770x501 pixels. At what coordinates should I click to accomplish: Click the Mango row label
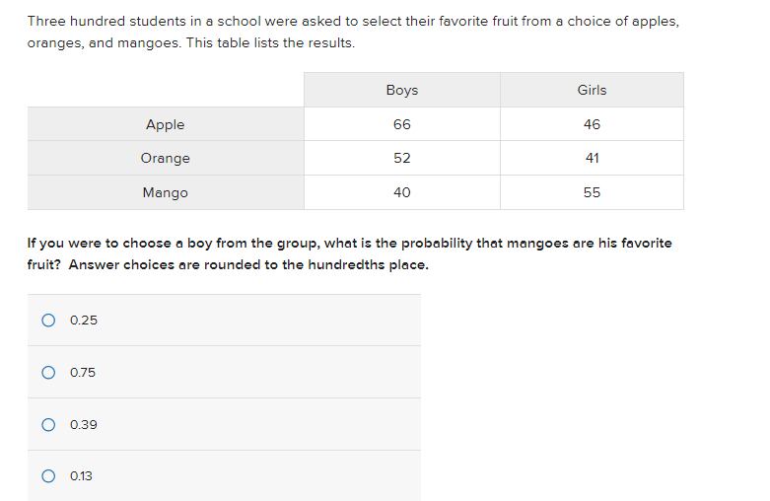pyautogui.click(x=166, y=192)
